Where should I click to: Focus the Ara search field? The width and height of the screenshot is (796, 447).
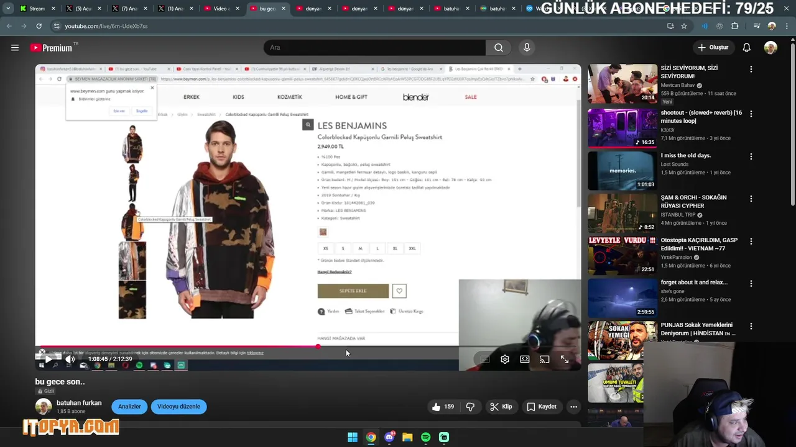point(375,48)
